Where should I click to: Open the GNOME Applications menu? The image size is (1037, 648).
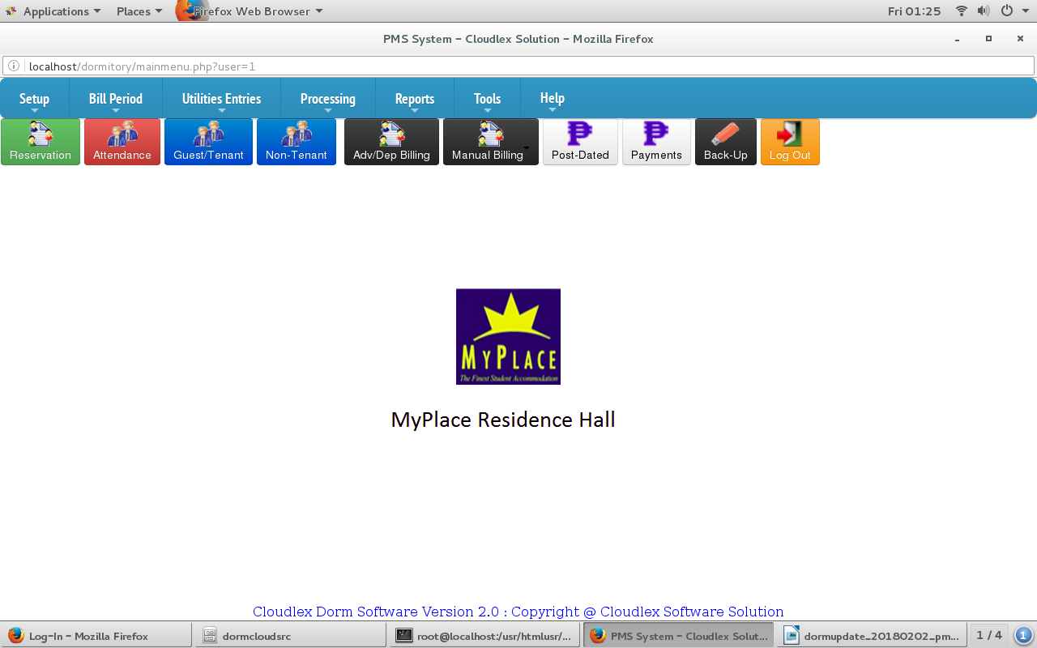(53, 11)
